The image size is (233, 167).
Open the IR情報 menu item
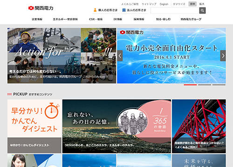pyautogui.click(x=117, y=19)
